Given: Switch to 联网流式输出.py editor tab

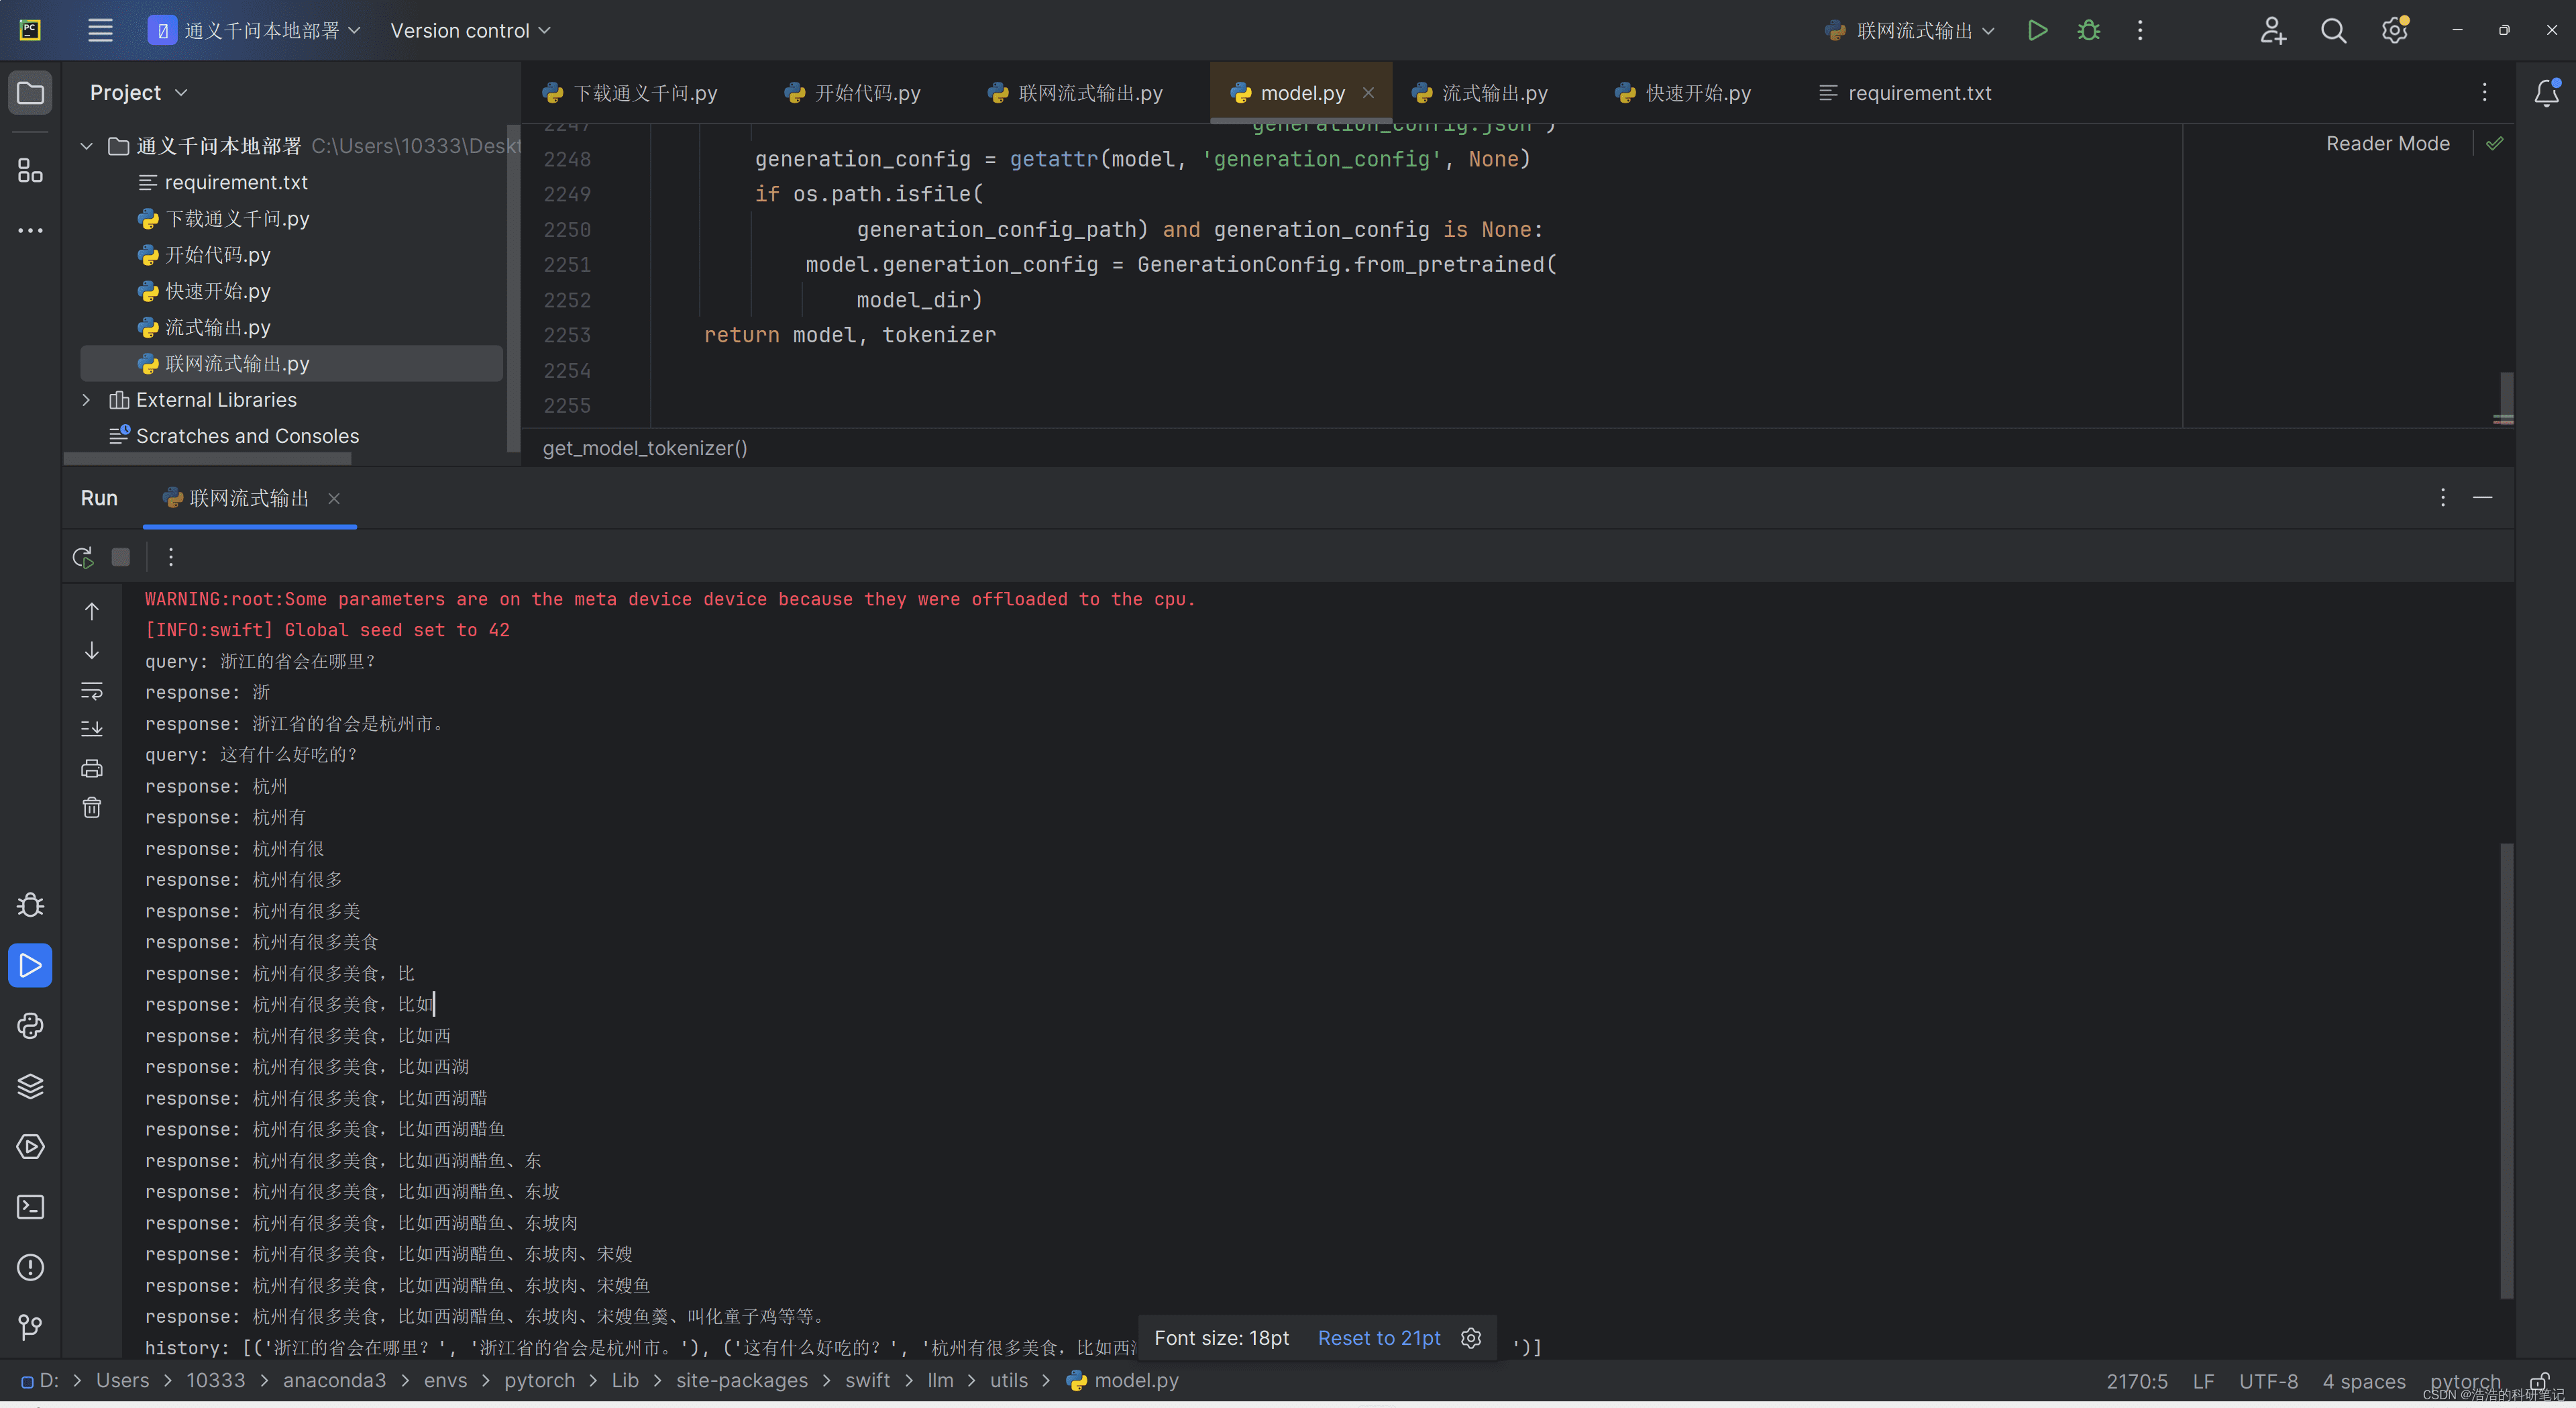Looking at the screenshot, I should pos(1075,92).
